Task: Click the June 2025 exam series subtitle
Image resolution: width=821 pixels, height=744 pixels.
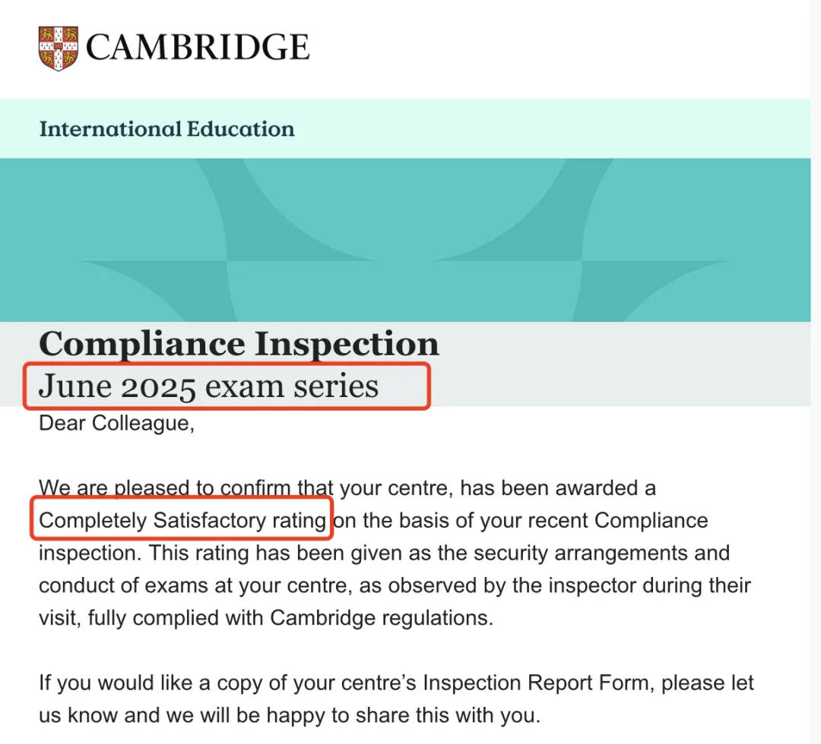Action: click(x=208, y=386)
